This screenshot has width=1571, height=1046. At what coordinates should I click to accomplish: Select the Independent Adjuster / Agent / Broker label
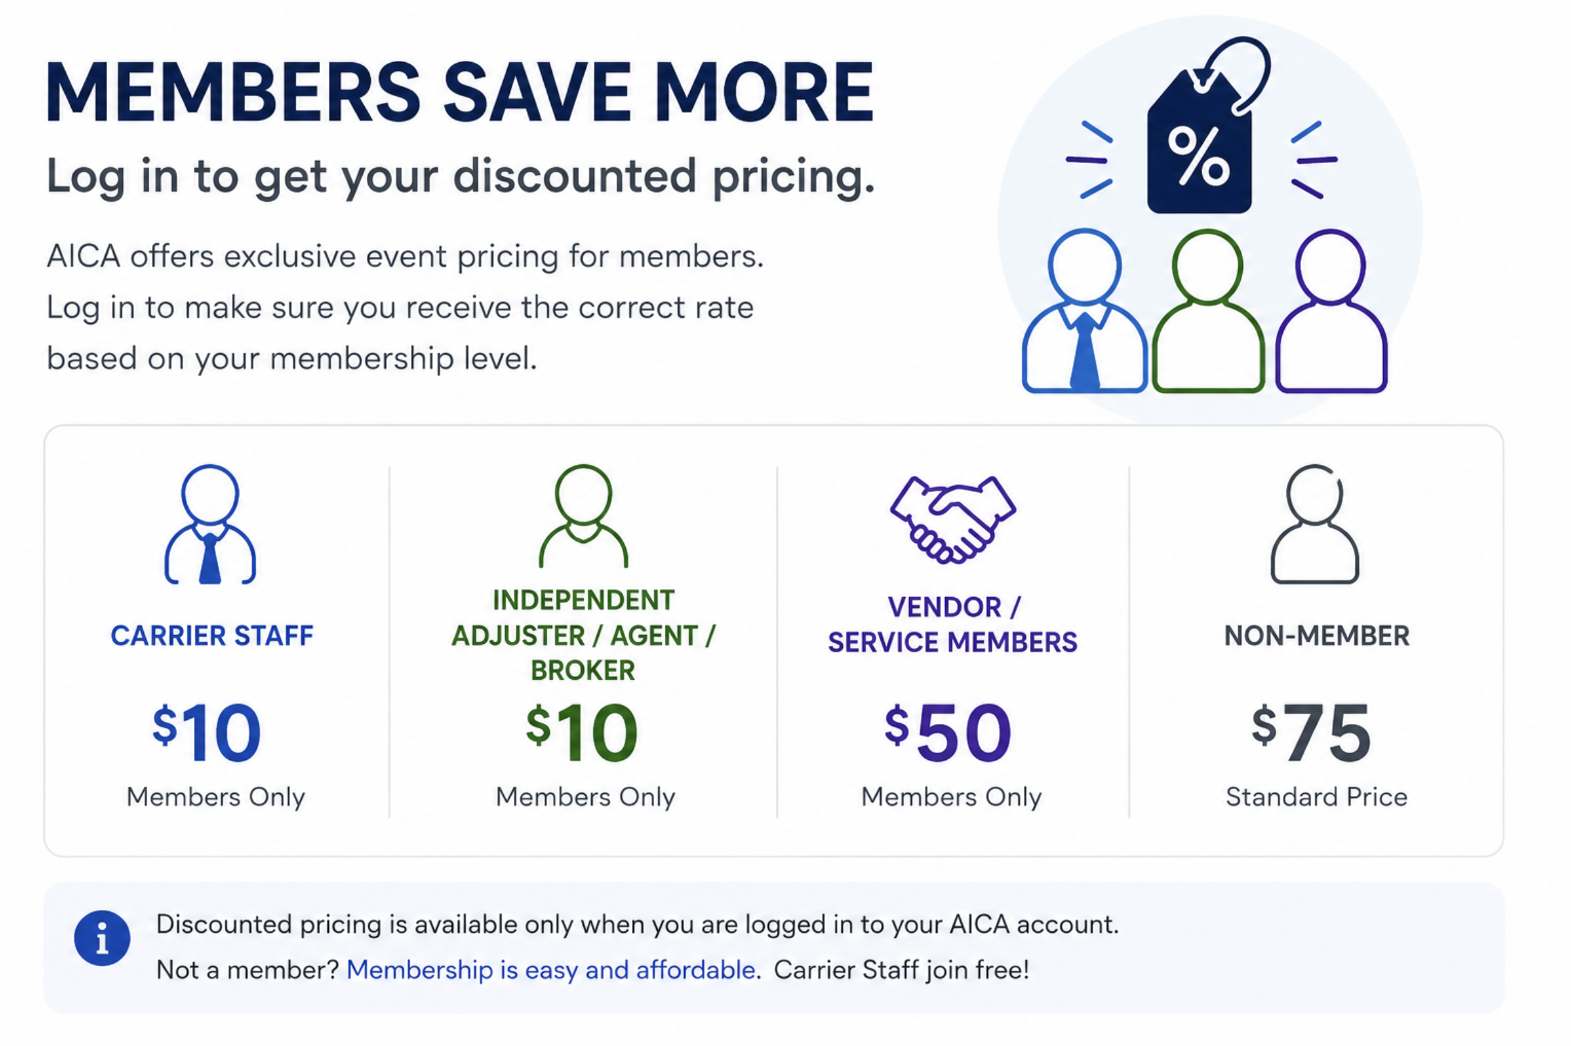pos(583,635)
